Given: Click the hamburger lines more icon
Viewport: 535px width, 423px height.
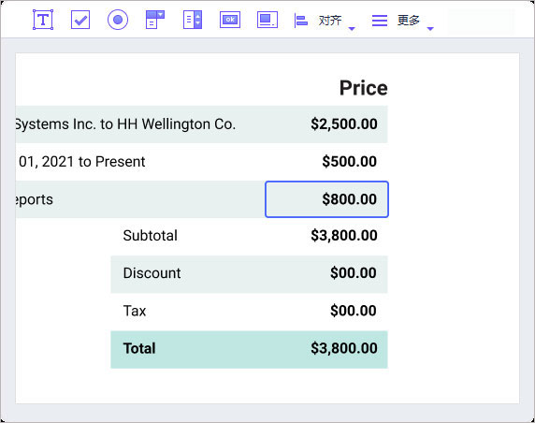Looking at the screenshot, I should (380, 21).
